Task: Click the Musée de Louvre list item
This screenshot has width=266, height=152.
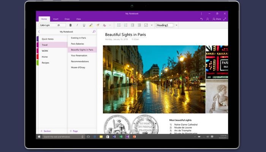Action: tap(183, 128)
